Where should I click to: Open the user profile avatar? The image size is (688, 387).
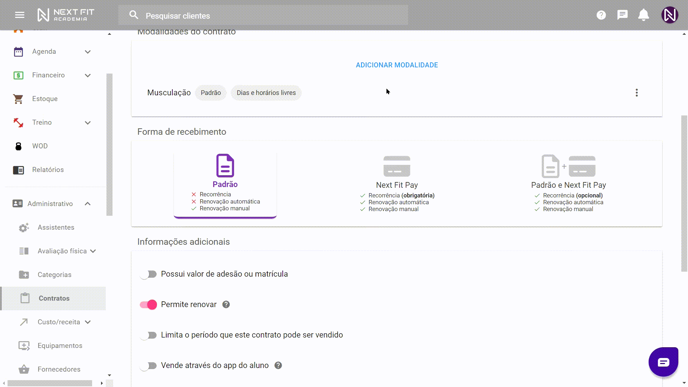coord(670,15)
